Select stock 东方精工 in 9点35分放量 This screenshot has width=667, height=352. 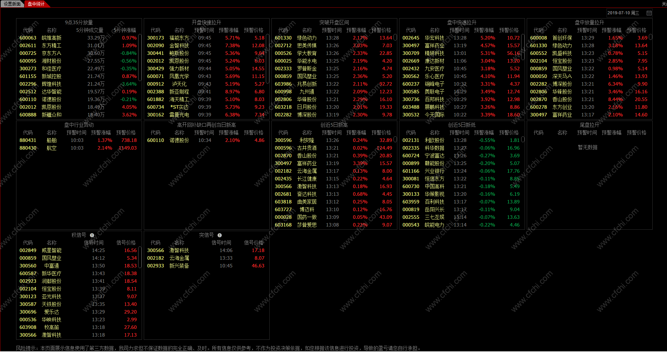click(x=78, y=45)
